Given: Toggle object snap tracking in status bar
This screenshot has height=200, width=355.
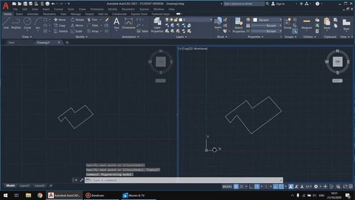Looking at the screenshot, I should click(275, 187).
